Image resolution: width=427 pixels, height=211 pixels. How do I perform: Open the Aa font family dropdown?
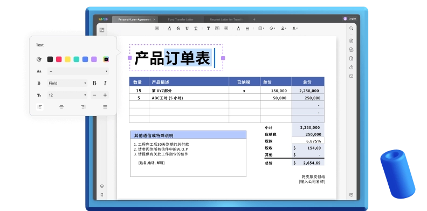(78, 71)
